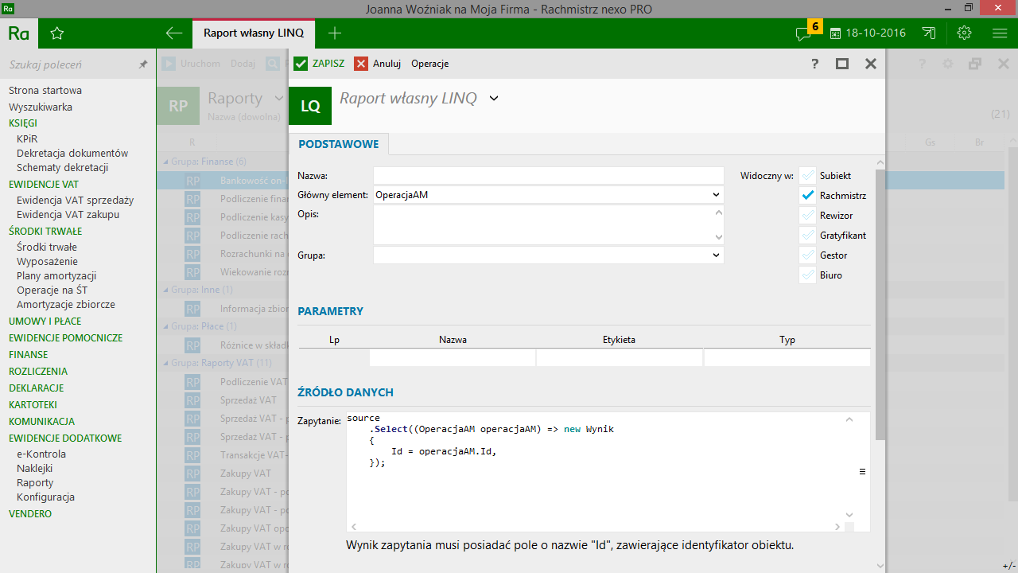Uncheck the Rachmistrz checkbox
Image resolution: width=1018 pixels, height=573 pixels.
pos(808,196)
